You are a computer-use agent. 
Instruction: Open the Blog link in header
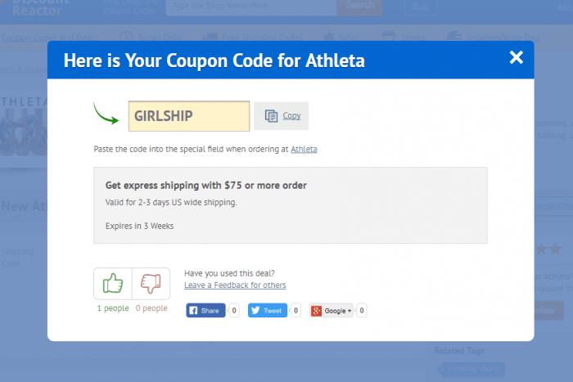click(x=421, y=7)
